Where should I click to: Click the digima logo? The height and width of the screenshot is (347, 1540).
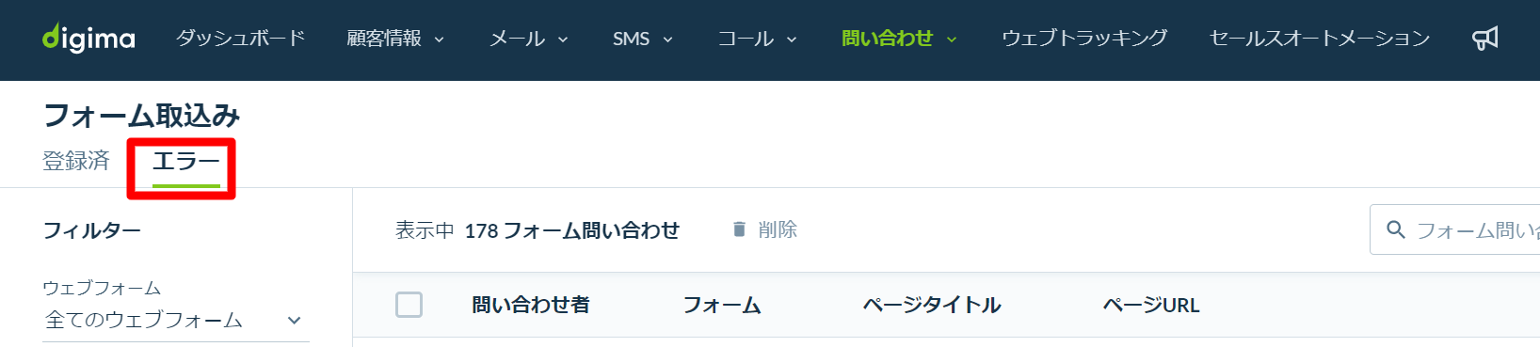point(88,38)
